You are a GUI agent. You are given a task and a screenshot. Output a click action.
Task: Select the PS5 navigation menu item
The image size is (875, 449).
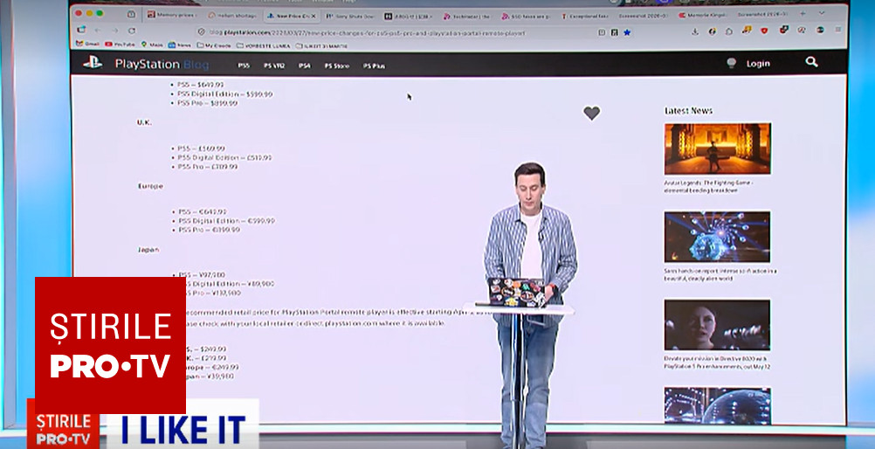pyautogui.click(x=244, y=66)
